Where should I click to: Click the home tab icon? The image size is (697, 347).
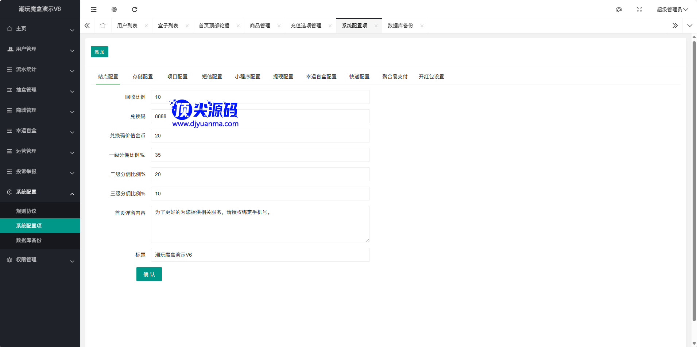pyautogui.click(x=103, y=26)
